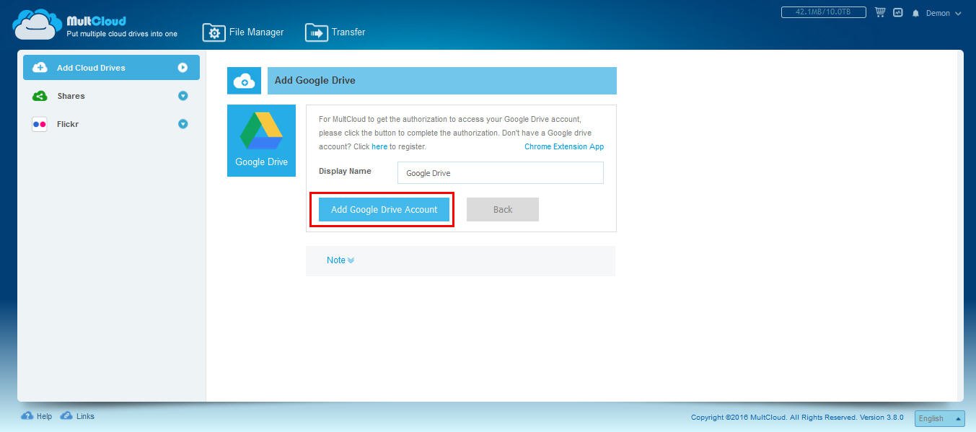Screen dimensions: 976x432
Task: Click the green Shares icon
Action: 40,96
